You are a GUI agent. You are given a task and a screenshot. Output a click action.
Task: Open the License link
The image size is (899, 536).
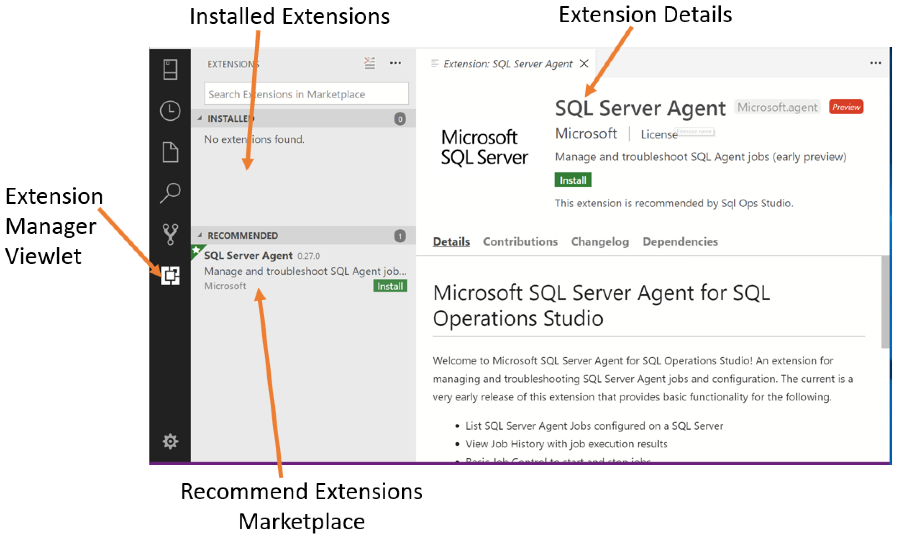click(x=659, y=134)
